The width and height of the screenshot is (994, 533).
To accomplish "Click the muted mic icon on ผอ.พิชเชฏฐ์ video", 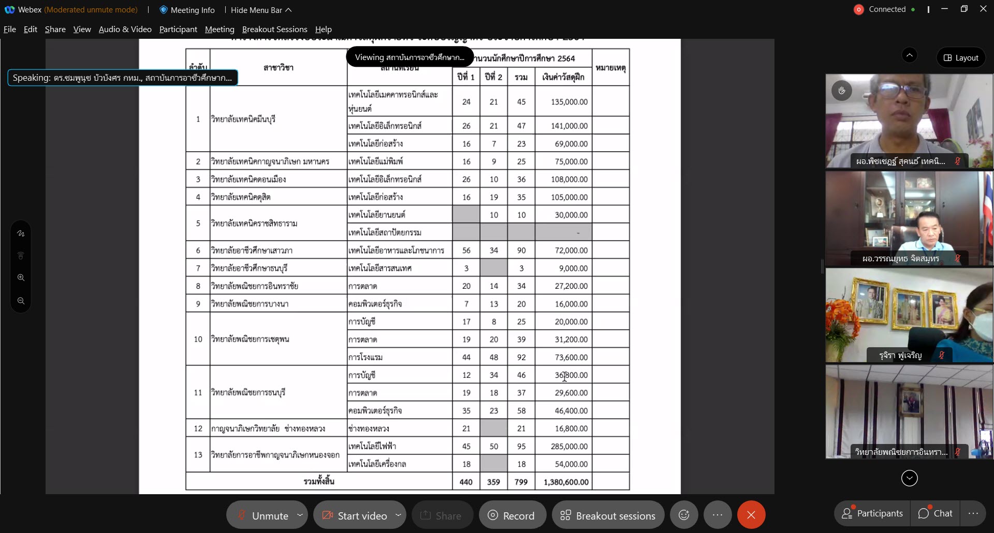I will pyautogui.click(x=958, y=161).
